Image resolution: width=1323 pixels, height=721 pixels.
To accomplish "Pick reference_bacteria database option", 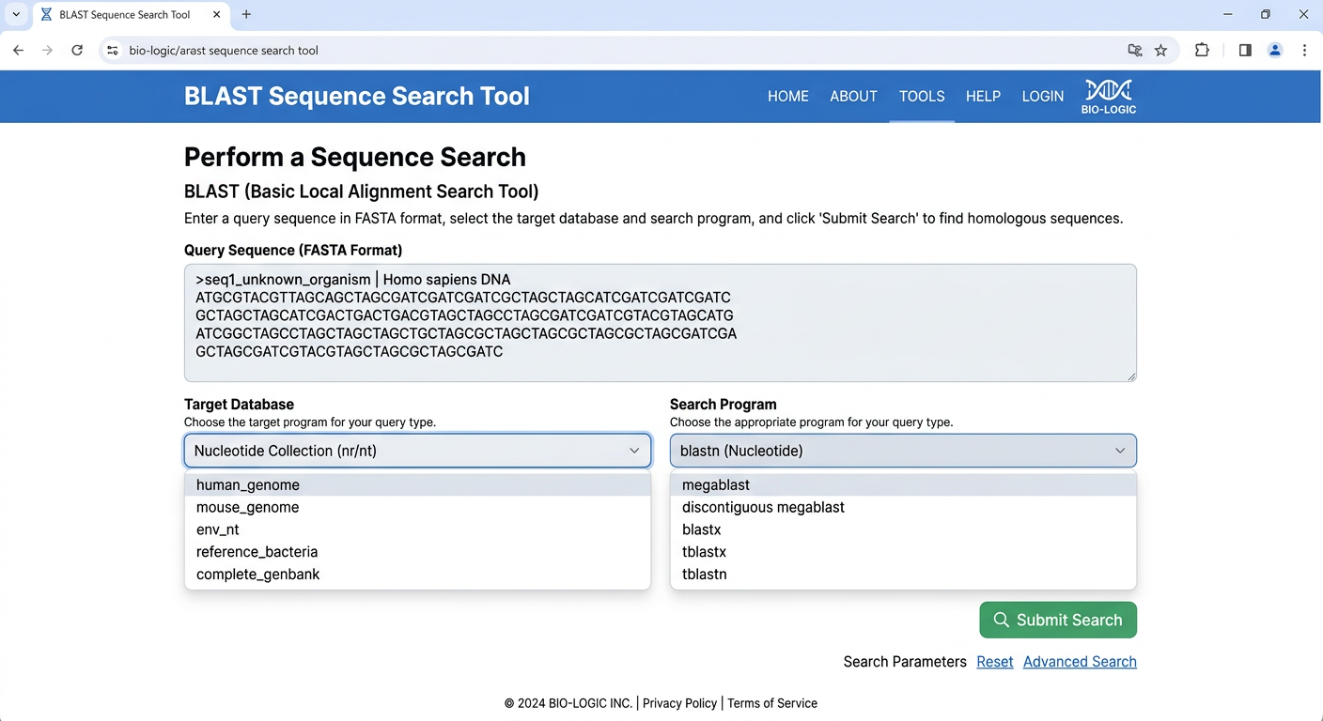I will tap(257, 552).
